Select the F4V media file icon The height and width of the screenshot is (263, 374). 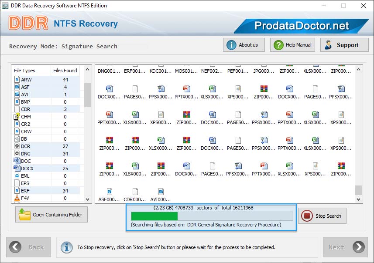(17, 198)
